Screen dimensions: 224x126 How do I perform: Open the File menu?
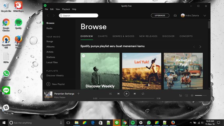(46, 9)
